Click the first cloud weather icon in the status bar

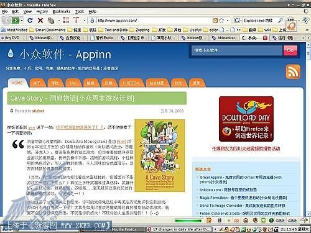tap(280, 221)
